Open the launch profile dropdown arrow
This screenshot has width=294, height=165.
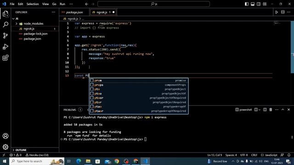pyautogui.click(x=260, y=110)
